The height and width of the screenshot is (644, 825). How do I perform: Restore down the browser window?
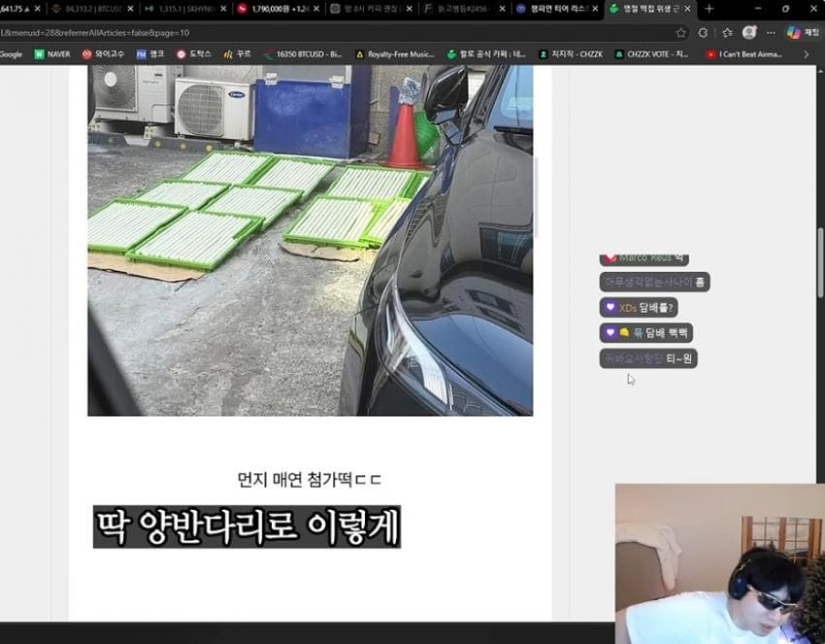coord(785,9)
